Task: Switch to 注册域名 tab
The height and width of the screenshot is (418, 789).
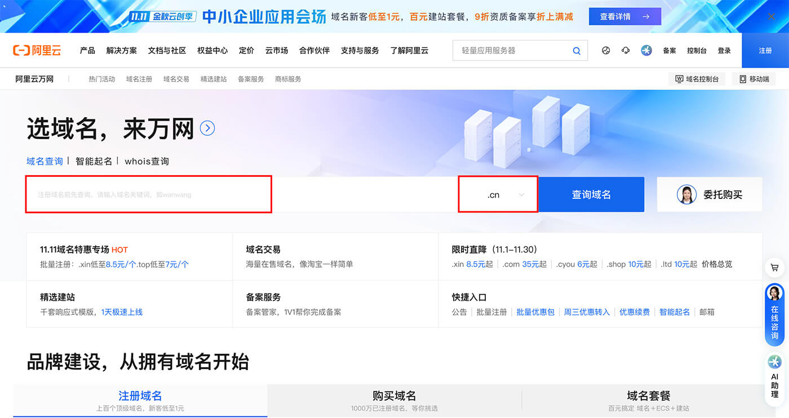Action: 140,401
